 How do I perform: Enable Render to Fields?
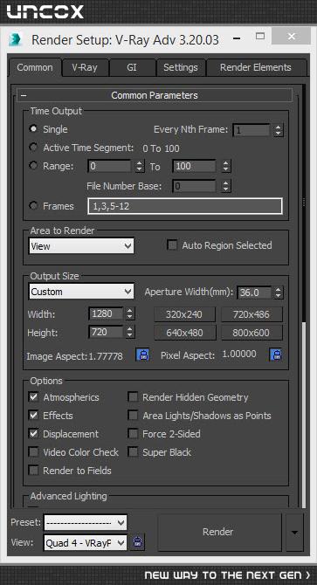coord(33,471)
